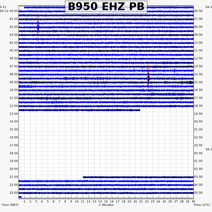Click the 23:00 MDT time label

[14, 193]
